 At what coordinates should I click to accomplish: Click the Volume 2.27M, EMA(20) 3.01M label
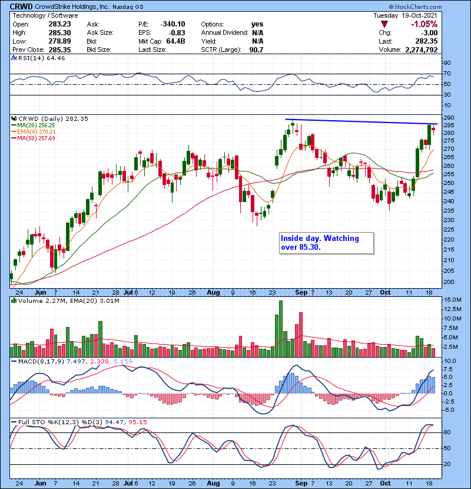(68, 301)
